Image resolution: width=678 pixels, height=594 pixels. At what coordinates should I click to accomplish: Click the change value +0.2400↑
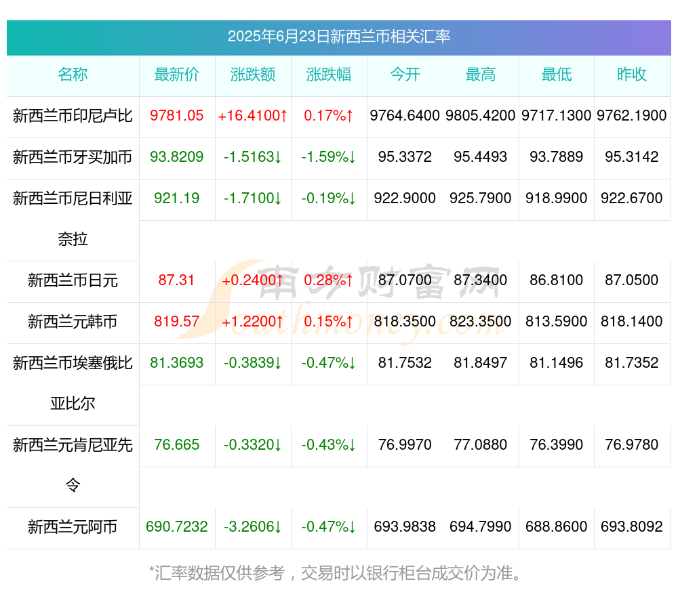pos(253,280)
